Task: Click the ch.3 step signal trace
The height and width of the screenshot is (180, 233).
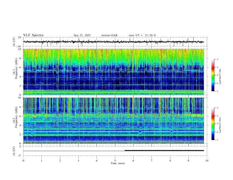Action: point(113,151)
